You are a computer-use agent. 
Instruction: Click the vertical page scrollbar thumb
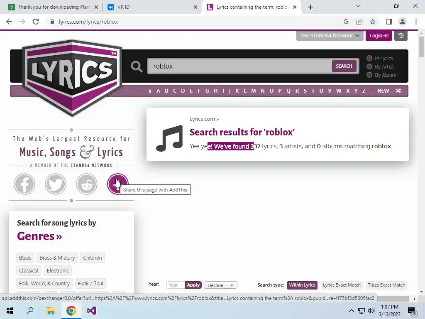point(421,46)
